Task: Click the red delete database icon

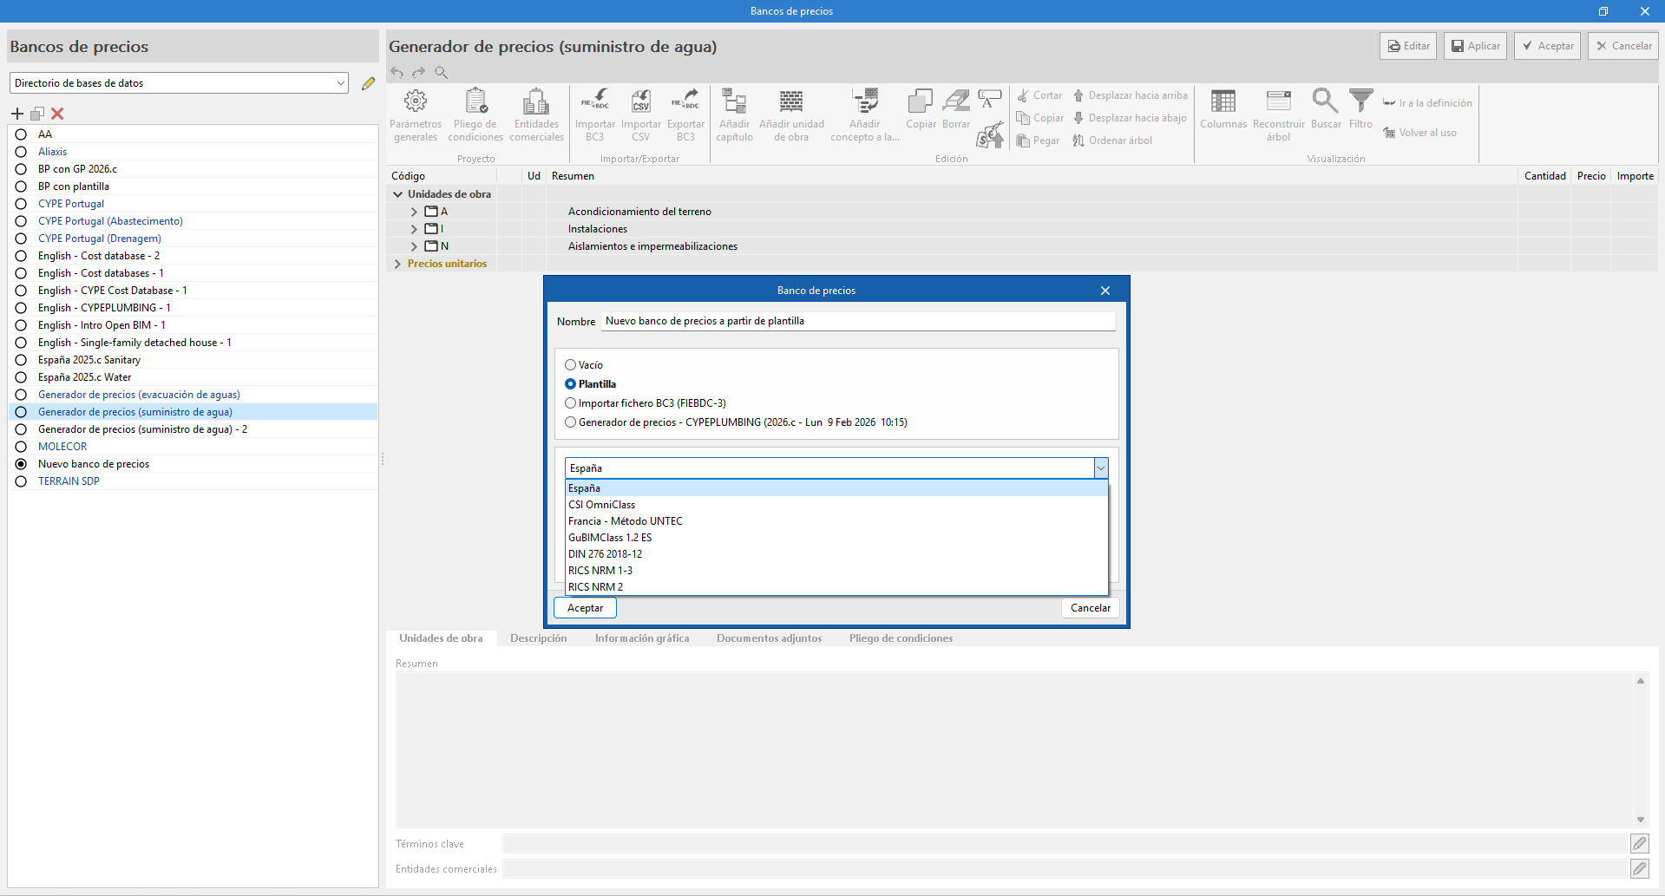Action: pyautogui.click(x=57, y=114)
